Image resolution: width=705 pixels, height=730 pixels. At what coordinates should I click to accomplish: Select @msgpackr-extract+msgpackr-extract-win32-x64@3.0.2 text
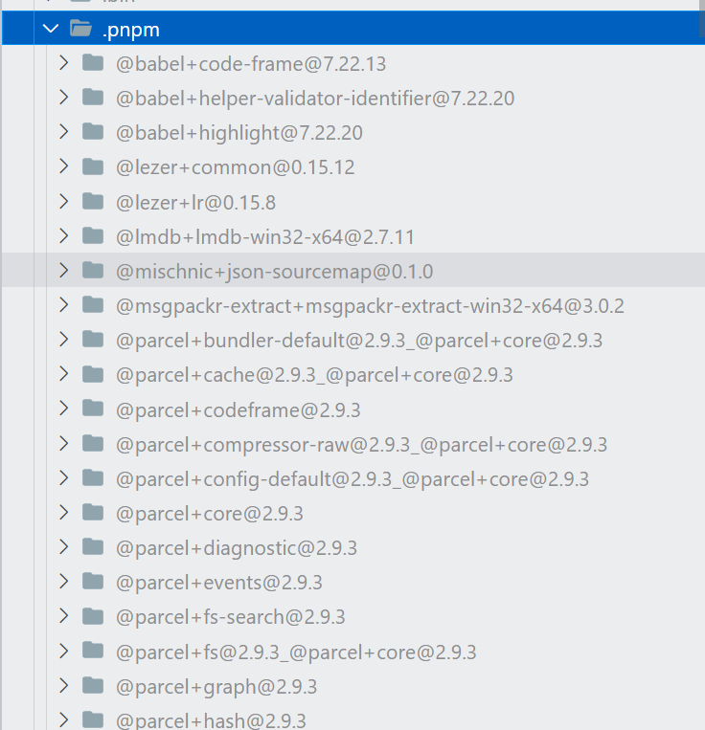[x=370, y=306]
